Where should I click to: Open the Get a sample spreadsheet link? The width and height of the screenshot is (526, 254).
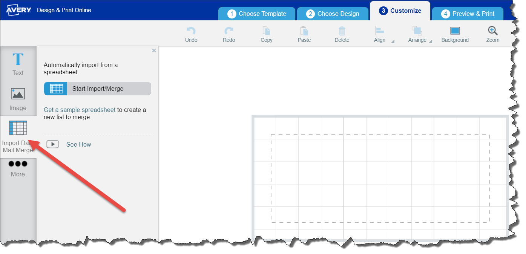pos(80,110)
